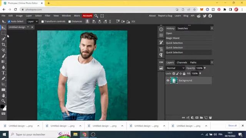Click the white background color swatch

(5, 109)
